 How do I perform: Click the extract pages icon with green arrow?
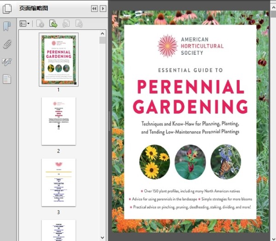pyautogui.click(x=53, y=23)
